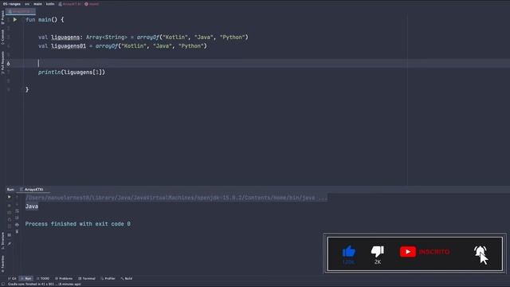The height and width of the screenshot is (287, 510).
Task: Click the java path line in console
Action: [x=176, y=198]
